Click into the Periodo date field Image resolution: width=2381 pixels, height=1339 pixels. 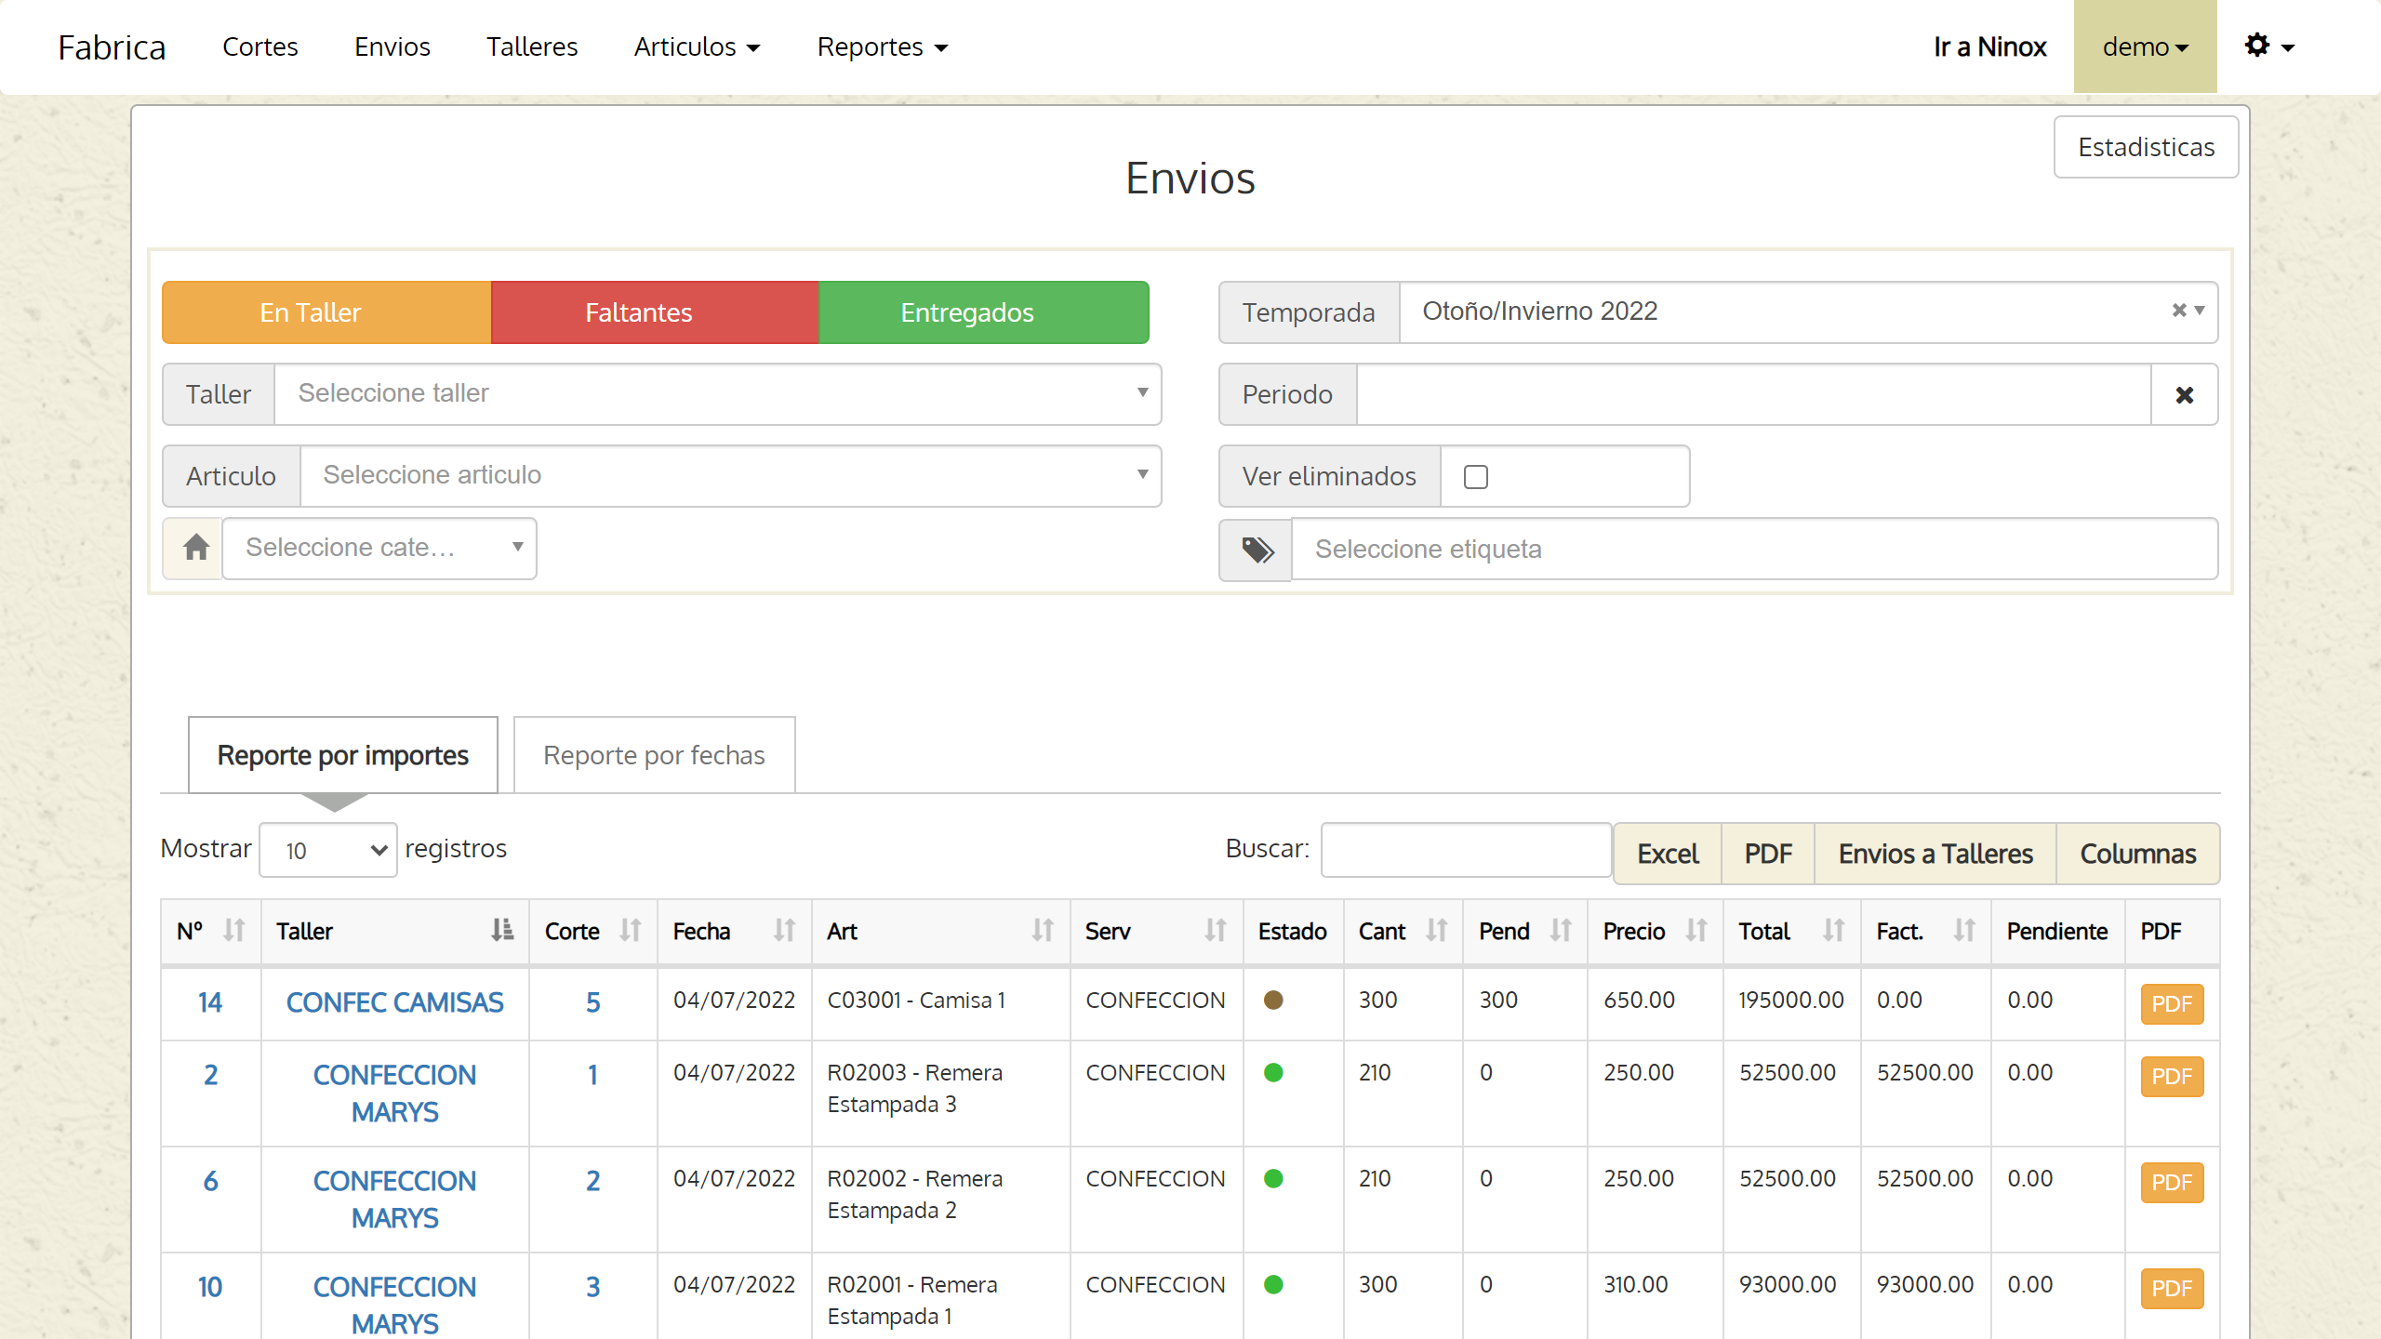pyautogui.click(x=1754, y=394)
